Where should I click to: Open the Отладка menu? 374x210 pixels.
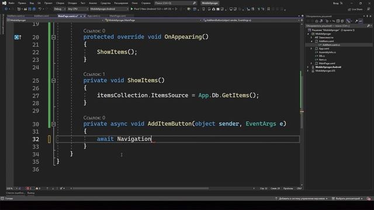[x=72, y=3]
